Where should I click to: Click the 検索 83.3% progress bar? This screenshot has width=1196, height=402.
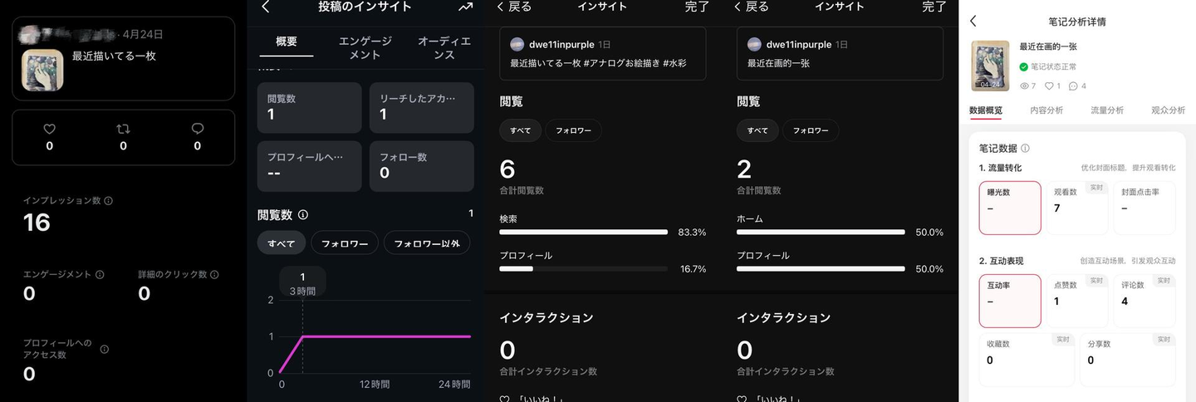(584, 233)
